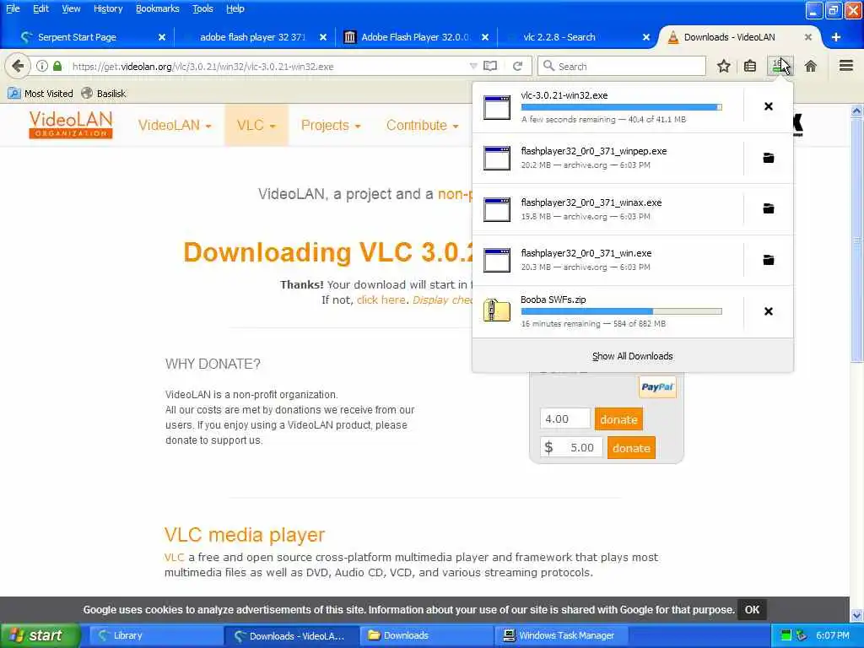Open containing folder for flashplayer32_0r0_371_win.exe
The height and width of the screenshot is (648, 864).
[768, 260]
